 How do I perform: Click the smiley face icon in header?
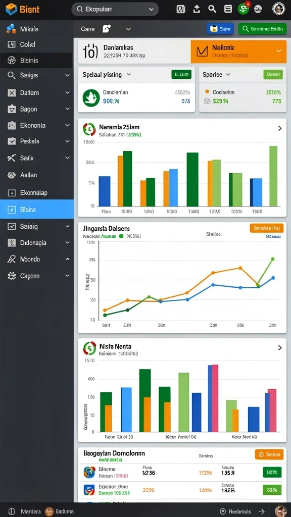tap(258, 9)
